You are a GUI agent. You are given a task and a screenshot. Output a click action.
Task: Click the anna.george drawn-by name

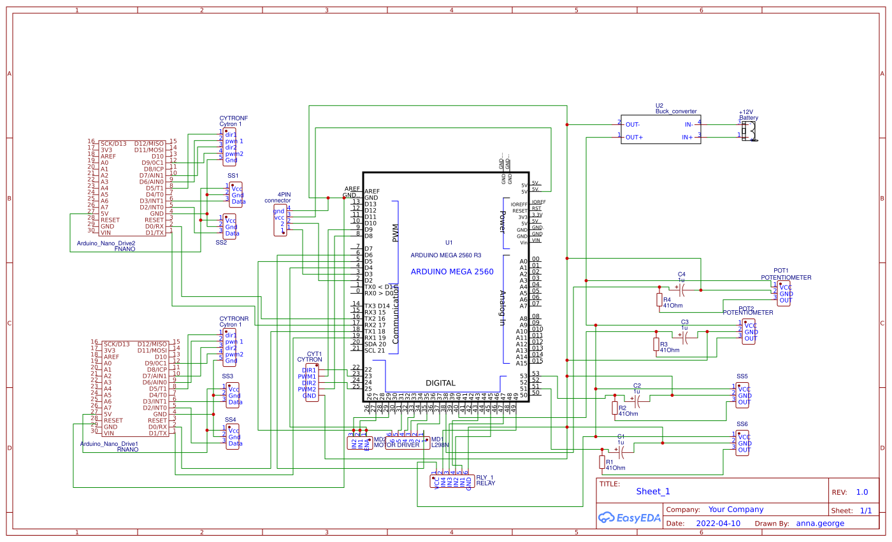pos(821,523)
